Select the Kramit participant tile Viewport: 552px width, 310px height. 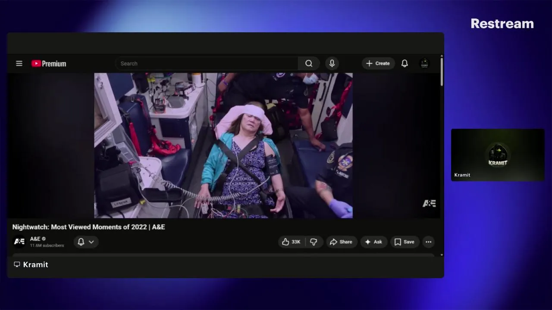[x=498, y=155]
